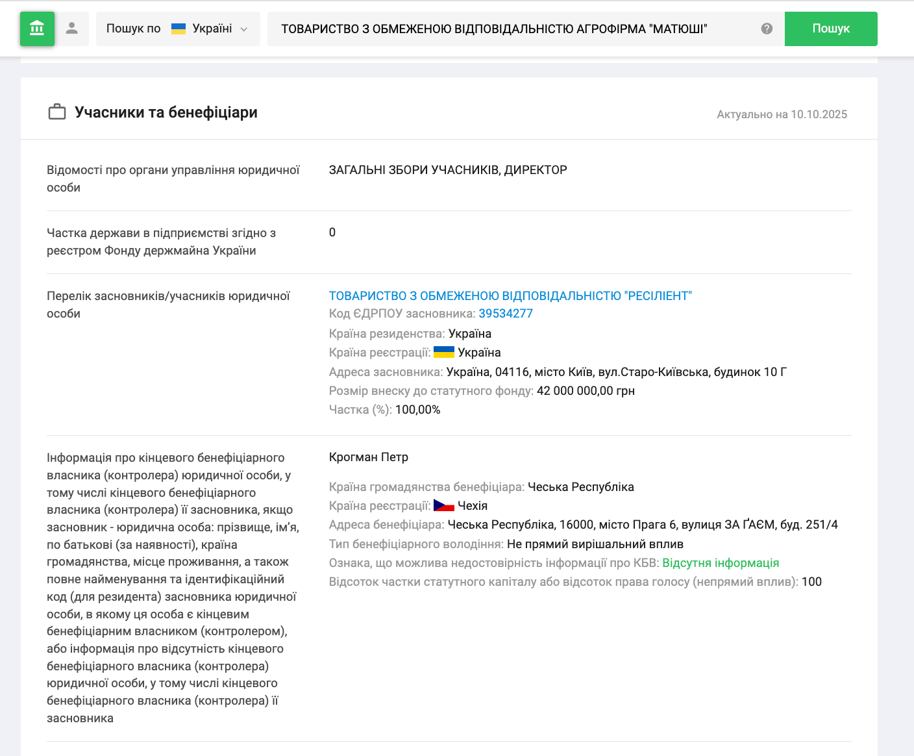Click the Czech flag next to Чехія
Viewport: 914px width, 756px height.
pyautogui.click(x=444, y=505)
